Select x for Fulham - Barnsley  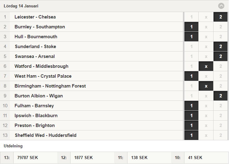(x=206, y=106)
